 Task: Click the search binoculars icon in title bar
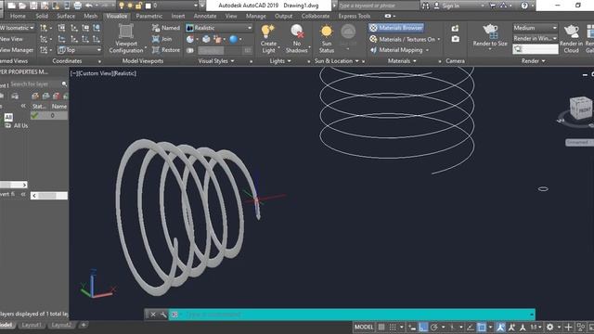tap(425, 6)
